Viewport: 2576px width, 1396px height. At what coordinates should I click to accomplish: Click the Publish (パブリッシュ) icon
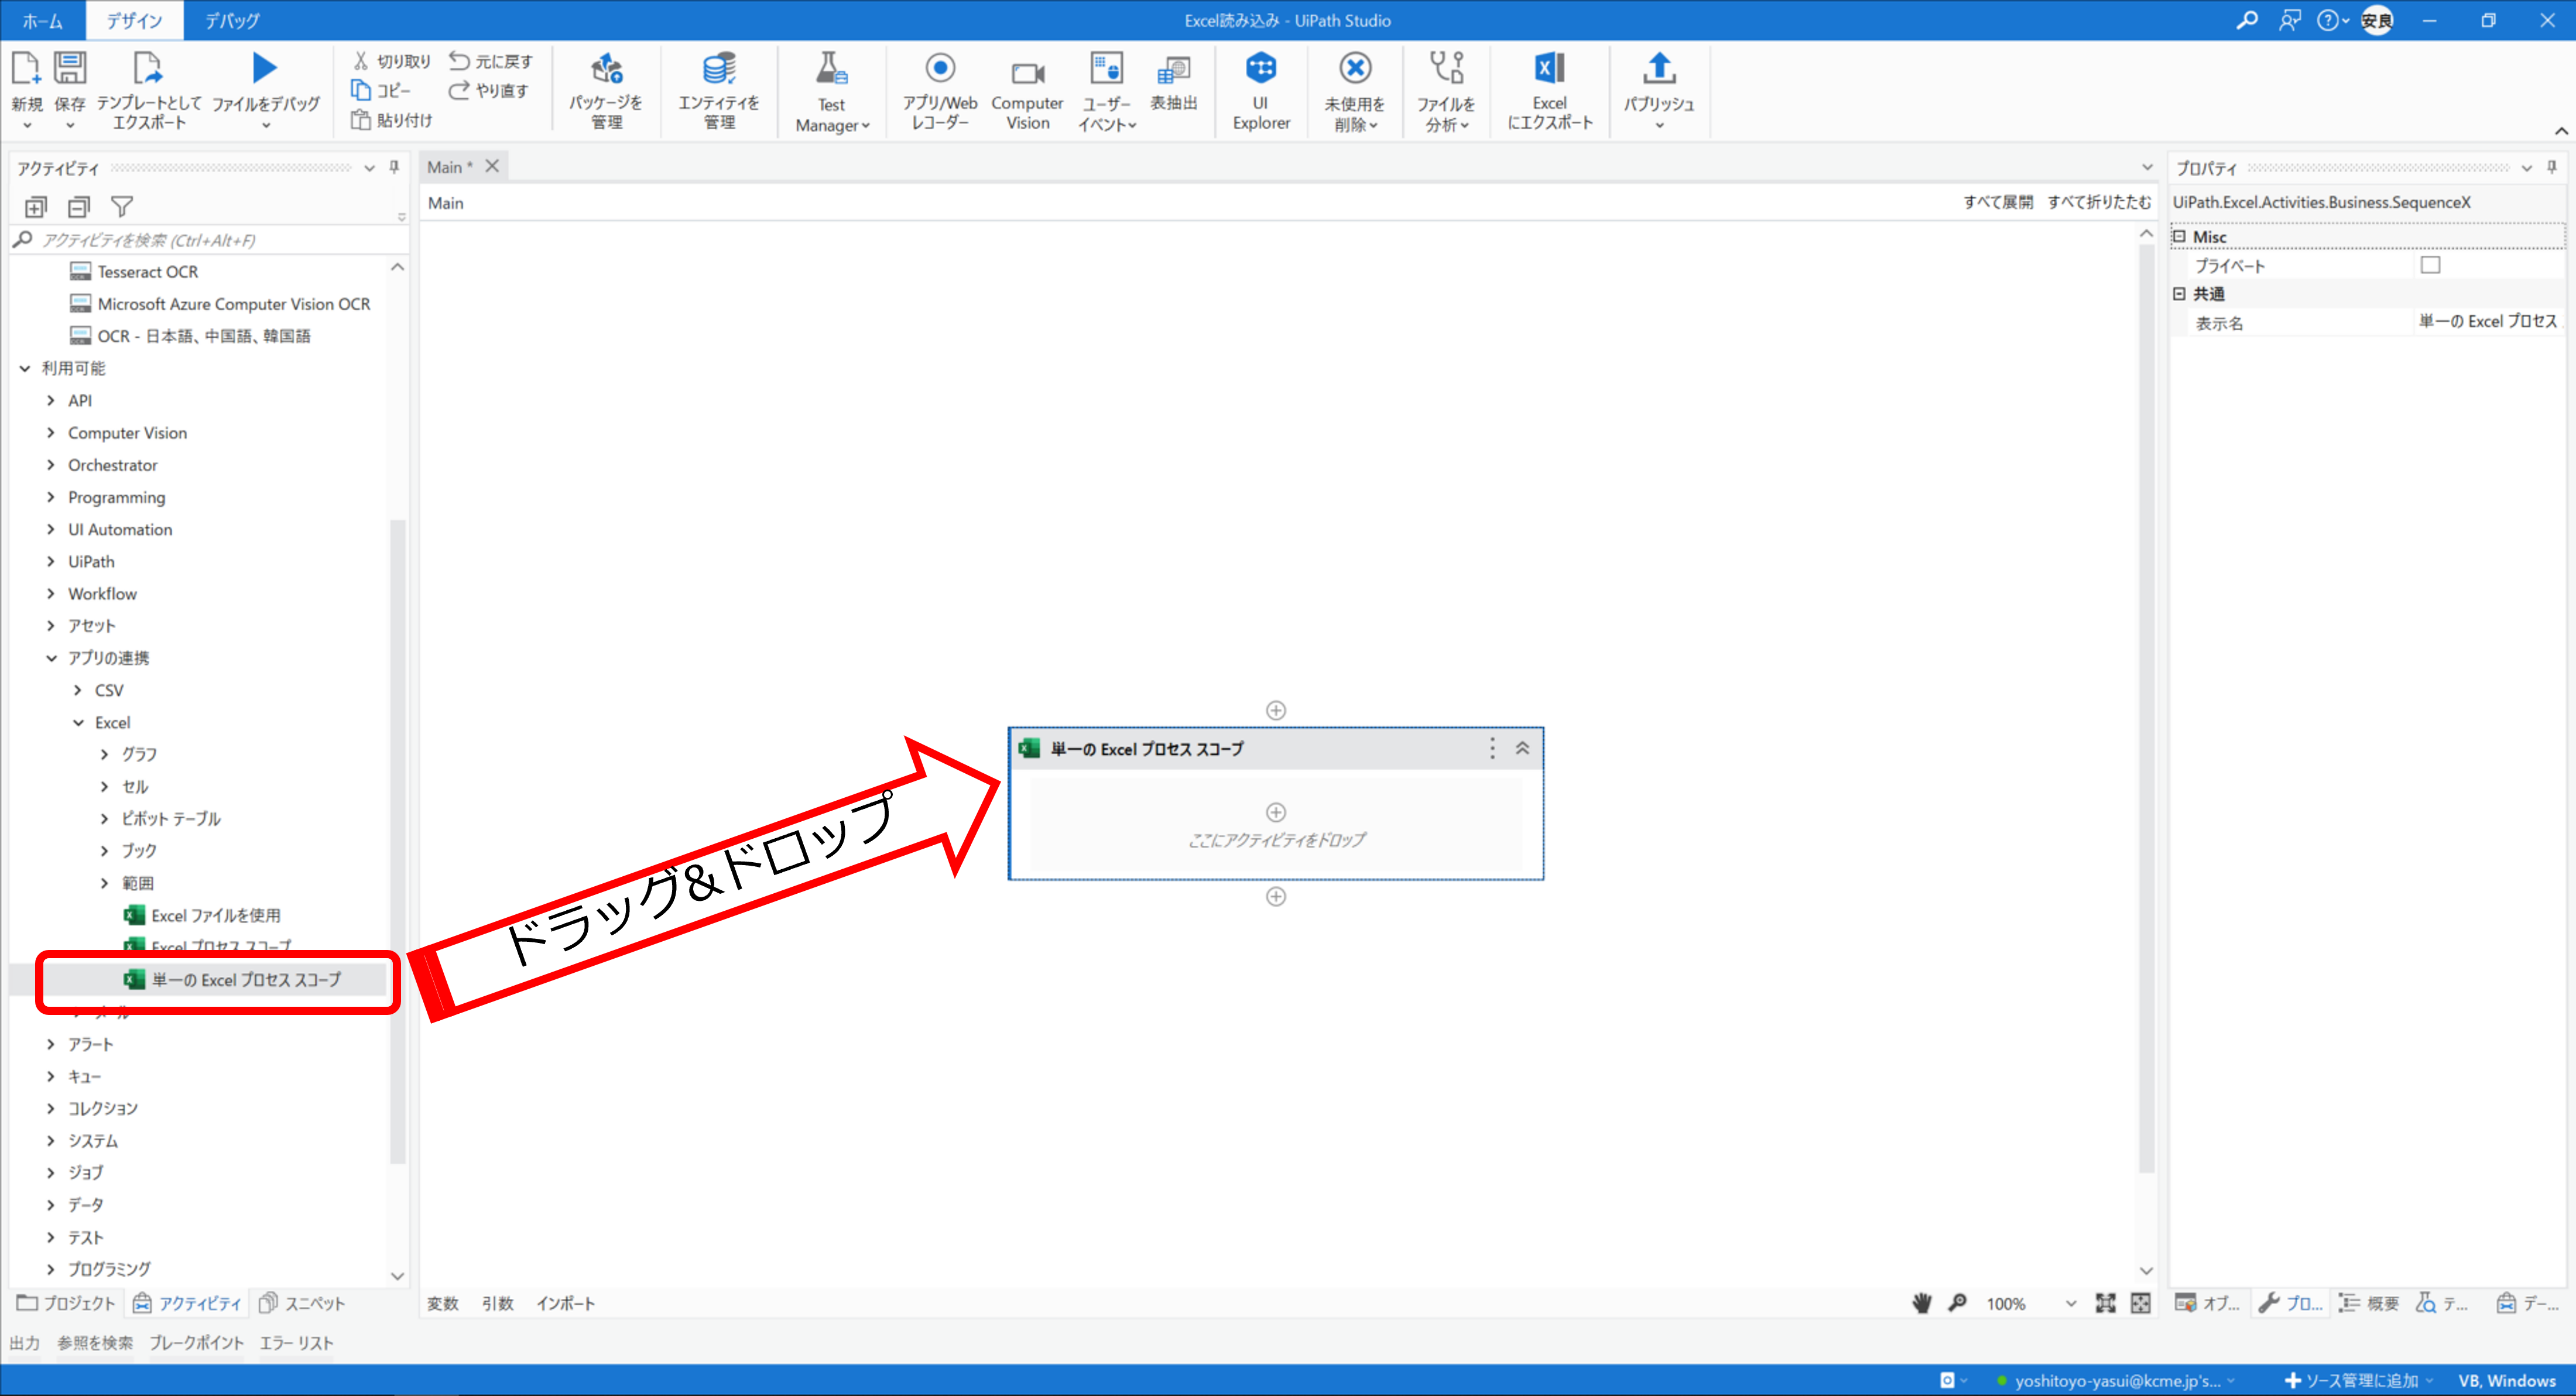(1659, 68)
